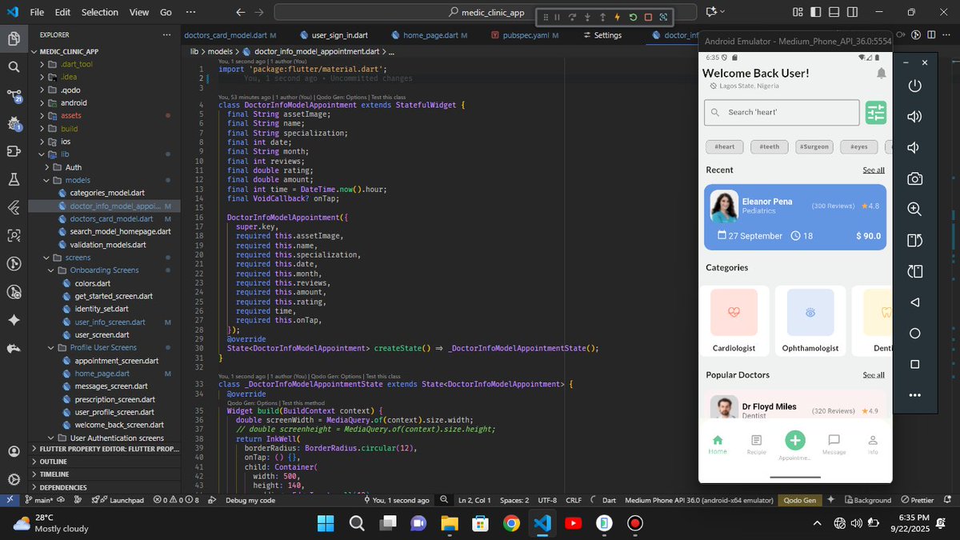Click the emulator zoom magnifier icon
The image size is (960, 540).
click(x=915, y=210)
